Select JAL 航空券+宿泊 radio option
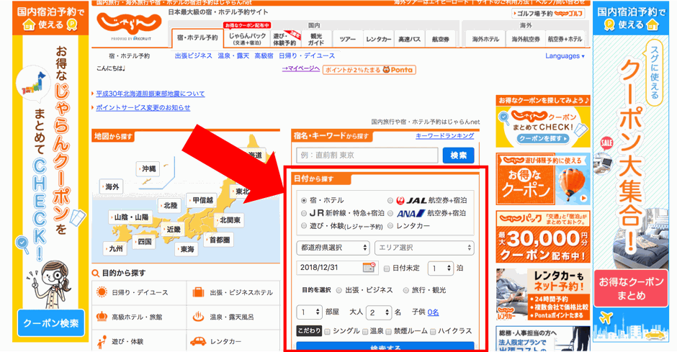 click(x=390, y=201)
